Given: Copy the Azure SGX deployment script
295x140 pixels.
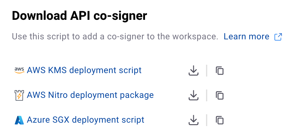Looking at the screenshot, I should click(x=220, y=120).
